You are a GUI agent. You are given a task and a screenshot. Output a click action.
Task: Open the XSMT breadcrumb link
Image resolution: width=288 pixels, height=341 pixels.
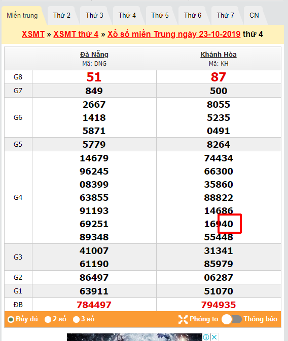click(x=33, y=34)
